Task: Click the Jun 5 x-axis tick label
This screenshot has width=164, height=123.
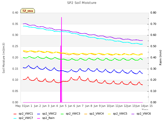Action: (63, 106)
